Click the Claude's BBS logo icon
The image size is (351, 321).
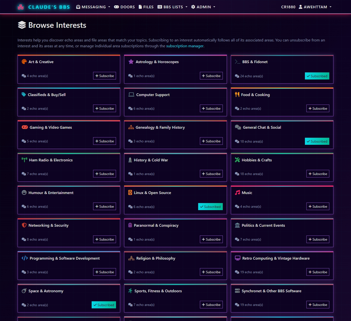click(x=21, y=7)
